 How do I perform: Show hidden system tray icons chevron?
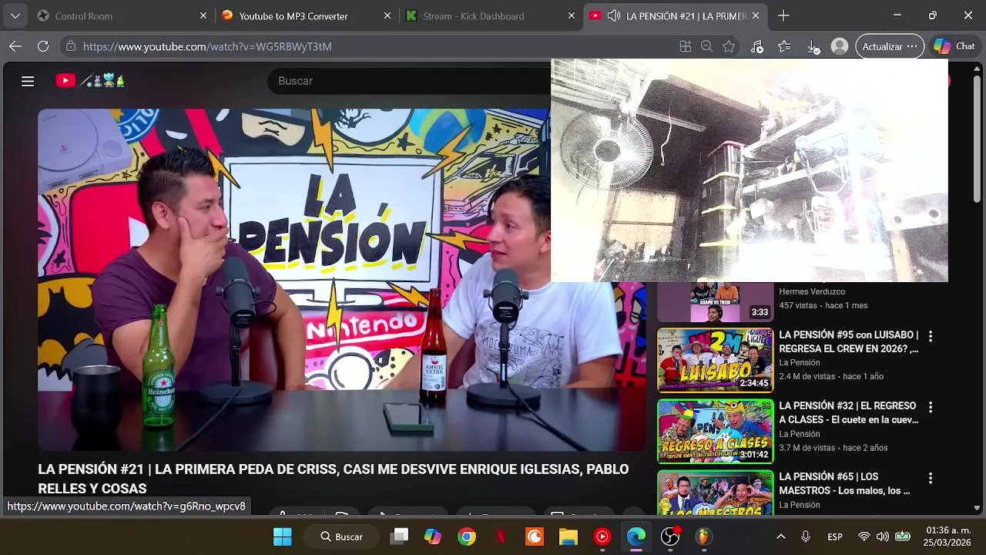780,536
